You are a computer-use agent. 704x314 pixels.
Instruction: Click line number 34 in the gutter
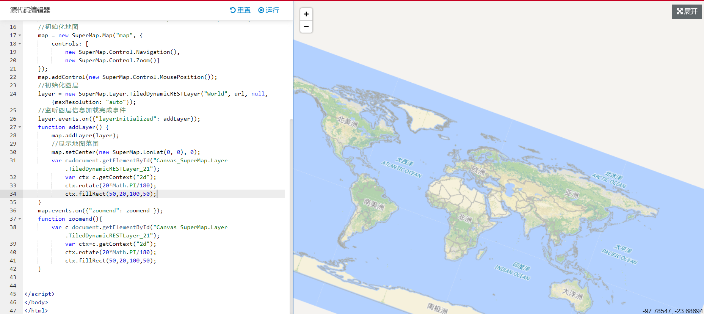point(13,194)
